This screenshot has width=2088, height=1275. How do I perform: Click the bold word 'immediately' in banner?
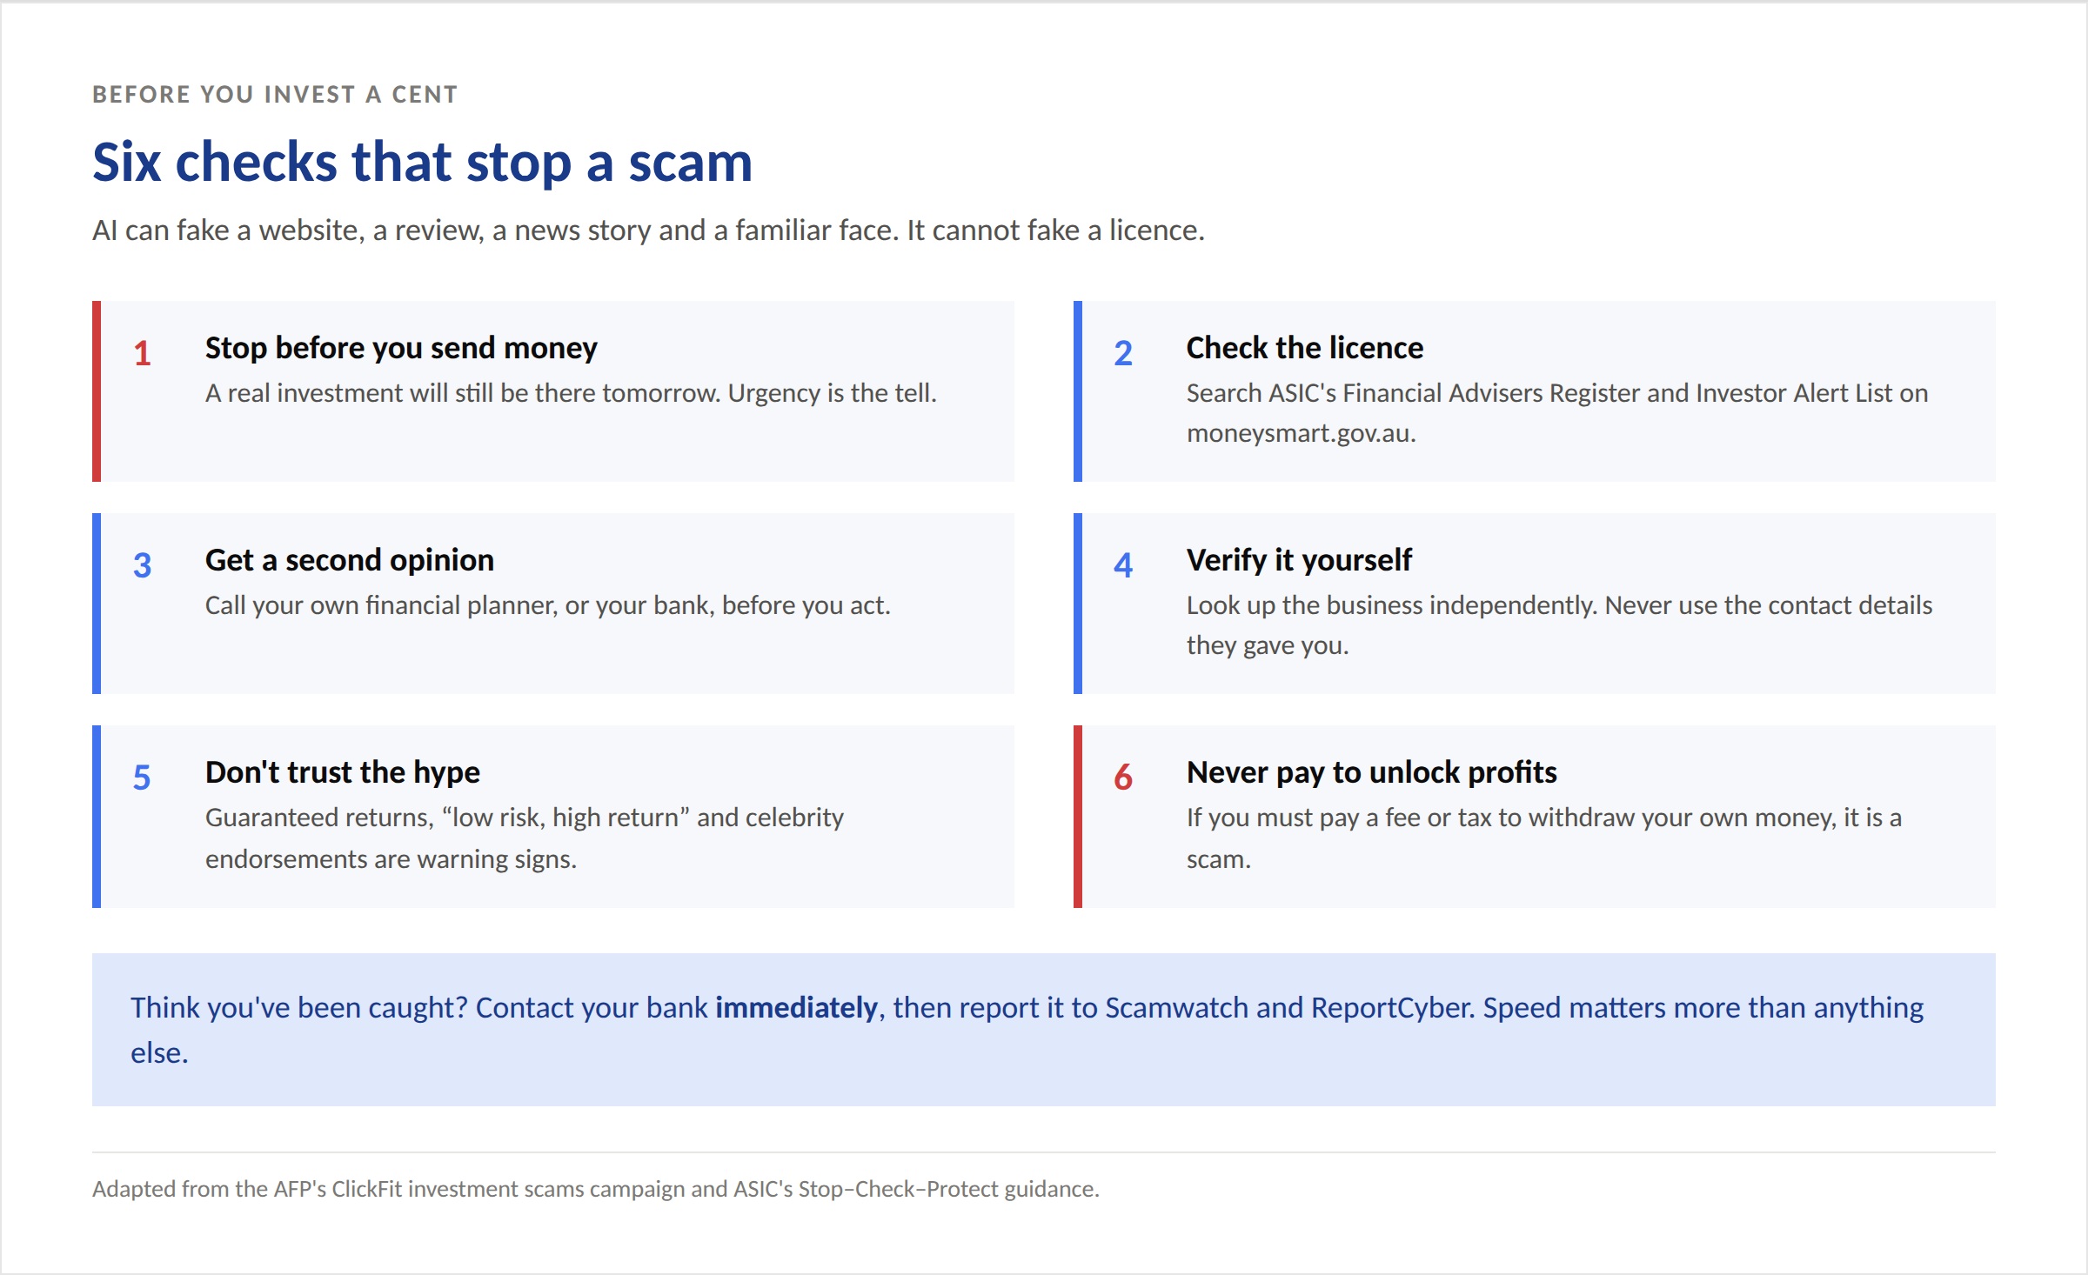(796, 1007)
